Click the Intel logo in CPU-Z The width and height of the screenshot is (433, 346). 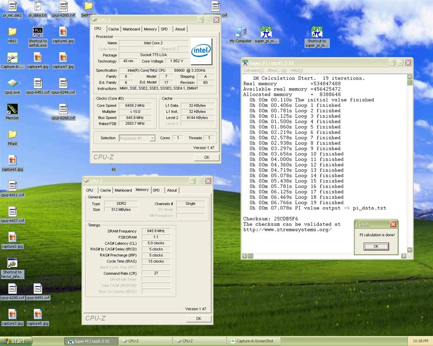(x=201, y=51)
